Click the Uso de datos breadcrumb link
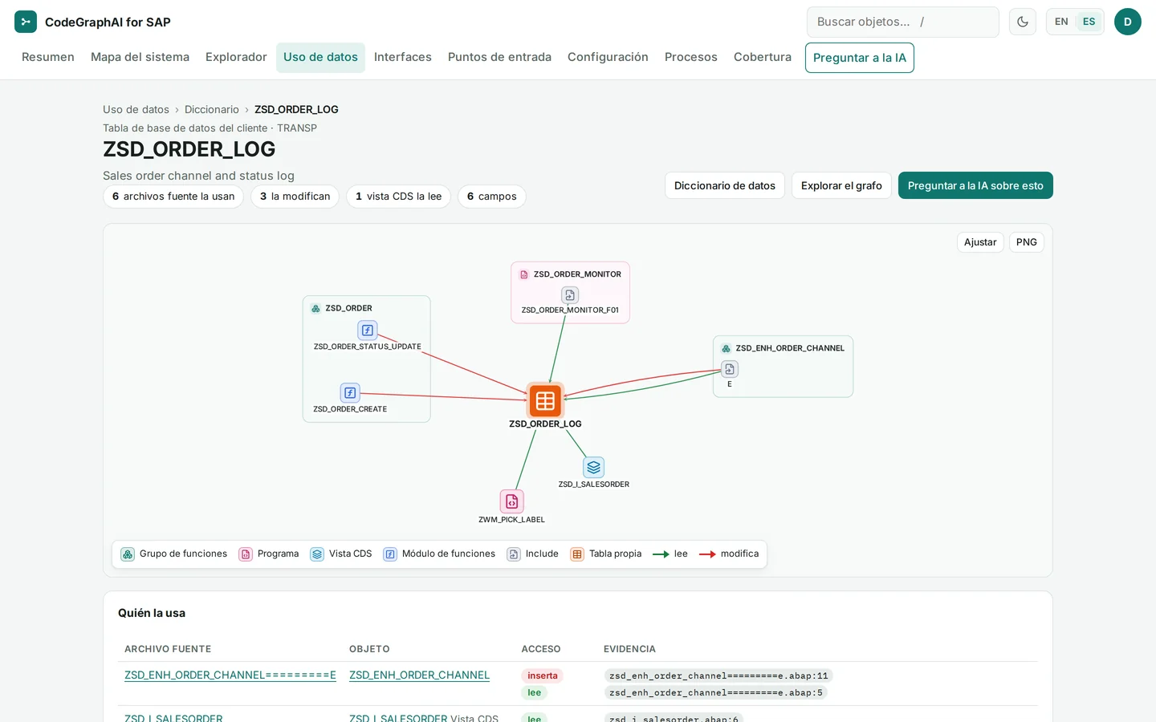This screenshot has height=722, width=1156. point(136,109)
